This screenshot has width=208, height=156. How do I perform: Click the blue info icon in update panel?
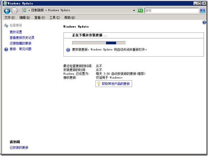[x=68, y=50]
